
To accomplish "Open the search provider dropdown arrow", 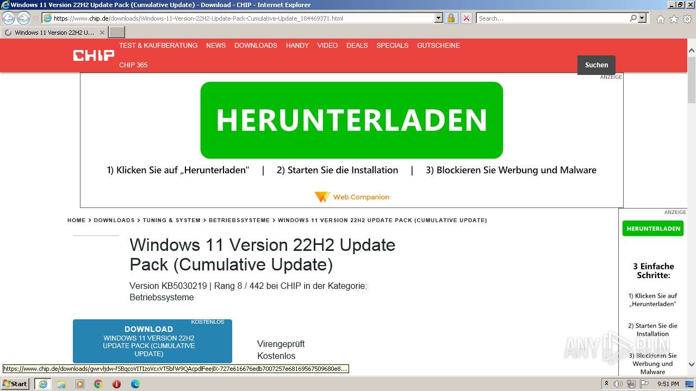I will [x=642, y=18].
